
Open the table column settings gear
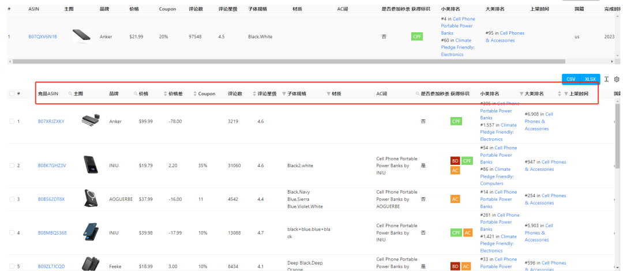click(616, 79)
